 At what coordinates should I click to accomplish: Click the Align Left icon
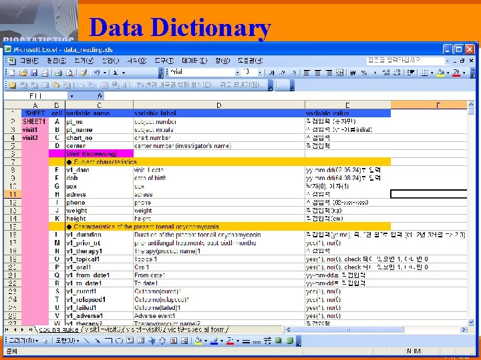point(307,73)
